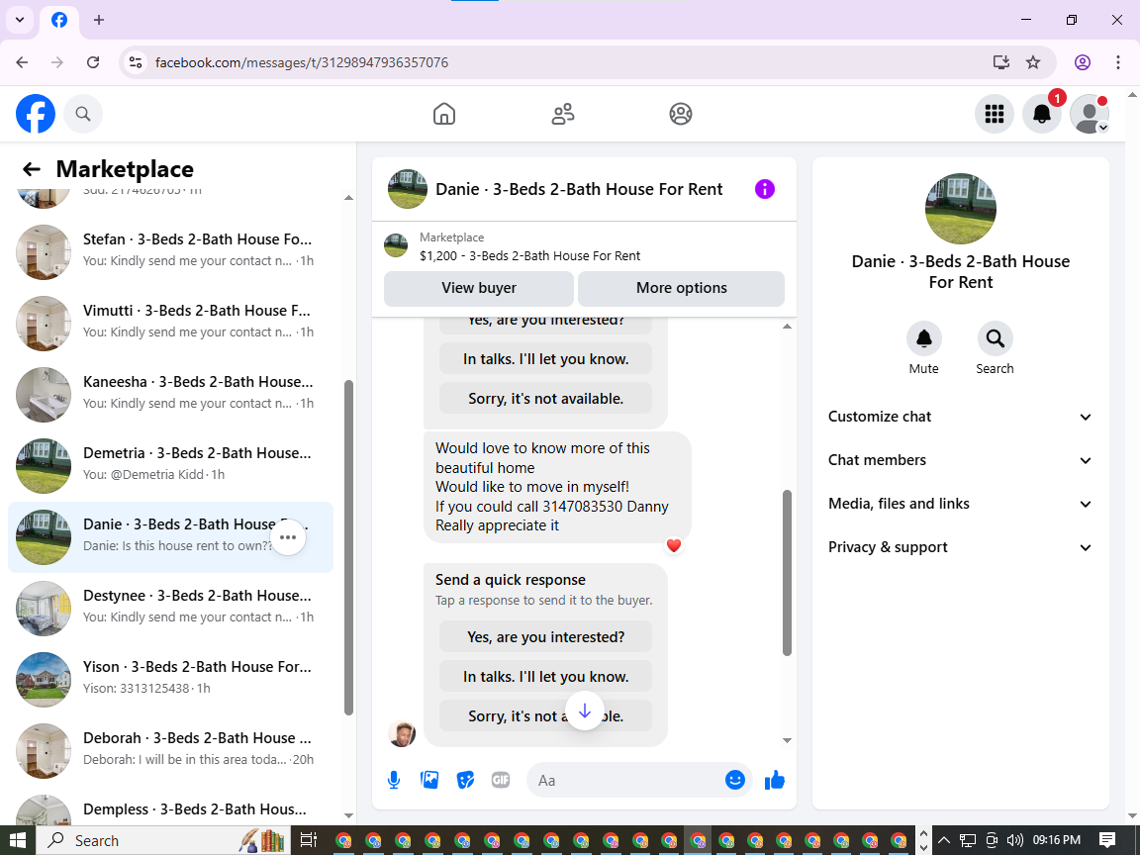Image resolution: width=1140 pixels, height=855 pixels.
Task: Search in conversation with the magnifier icon
Action: point(995,338)
